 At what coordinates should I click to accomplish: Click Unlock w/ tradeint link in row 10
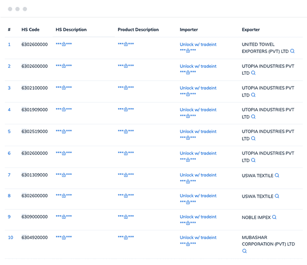198,237
